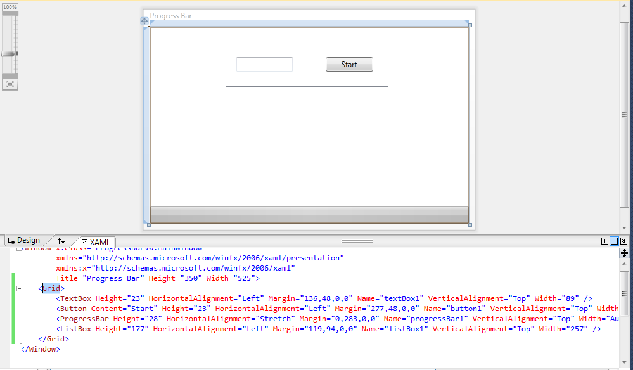Click the move adorner handle on the designed window
The image size is (633, 370).
144,20
